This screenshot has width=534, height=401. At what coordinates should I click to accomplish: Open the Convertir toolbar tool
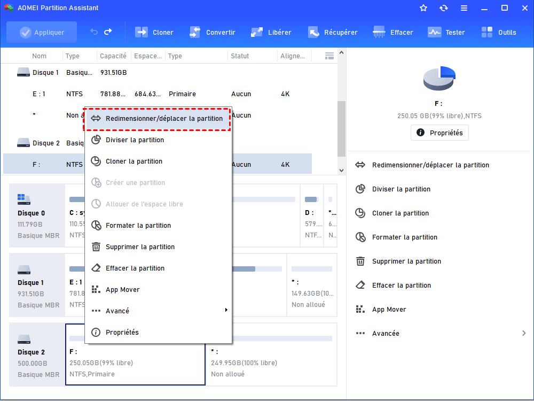[212, 33]
